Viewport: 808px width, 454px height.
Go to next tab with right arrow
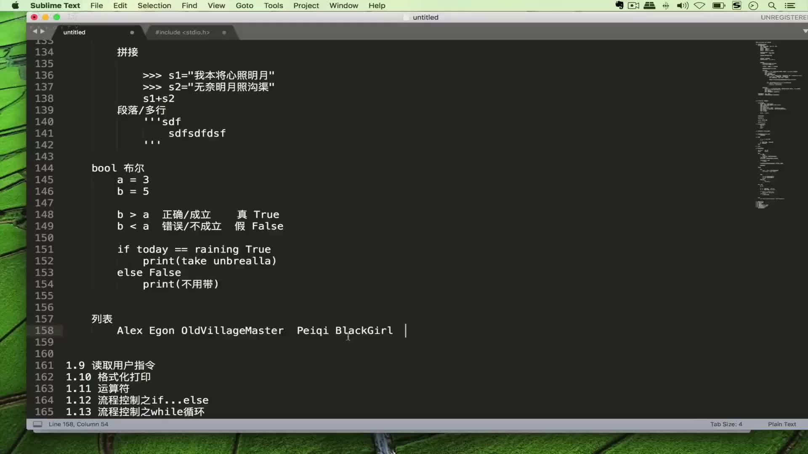pos(42,31)
